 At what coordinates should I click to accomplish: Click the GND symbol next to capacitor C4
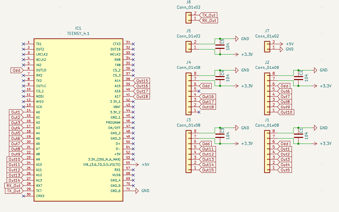[237, 70]
